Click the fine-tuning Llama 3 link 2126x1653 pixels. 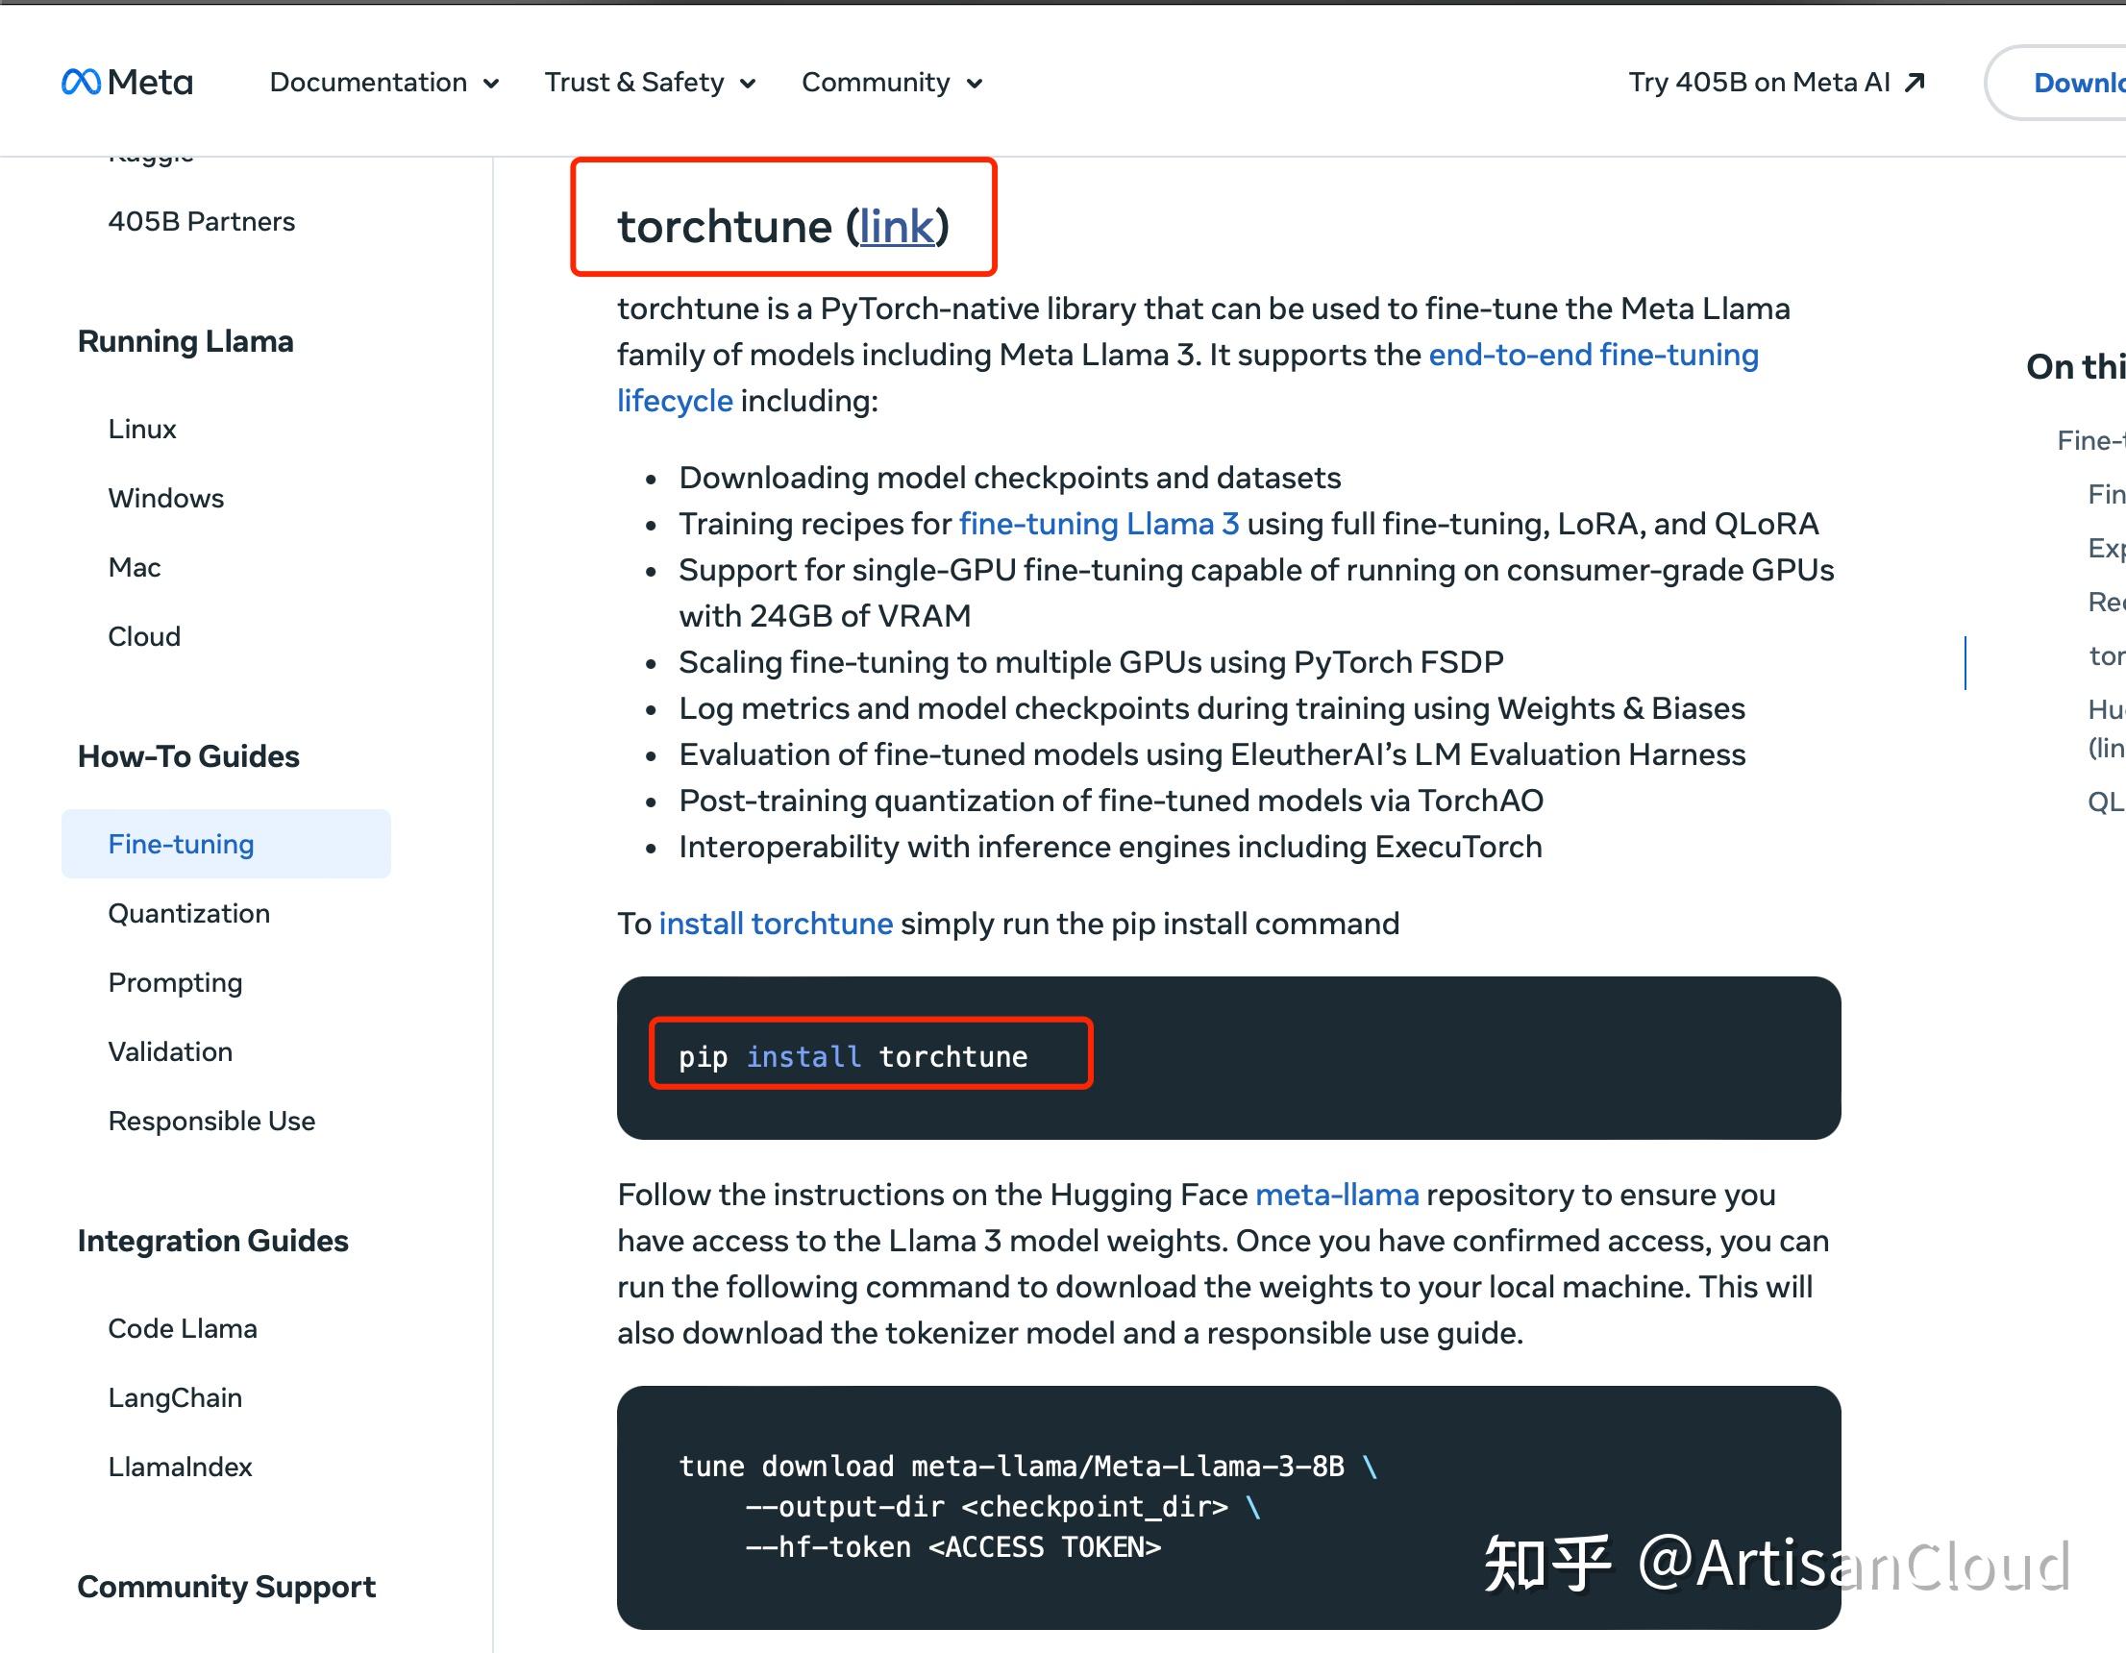click(1098, 524)
